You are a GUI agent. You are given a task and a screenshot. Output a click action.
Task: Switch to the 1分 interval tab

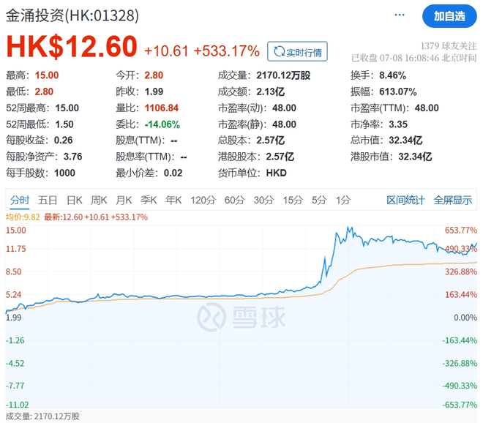click(342, 201)
